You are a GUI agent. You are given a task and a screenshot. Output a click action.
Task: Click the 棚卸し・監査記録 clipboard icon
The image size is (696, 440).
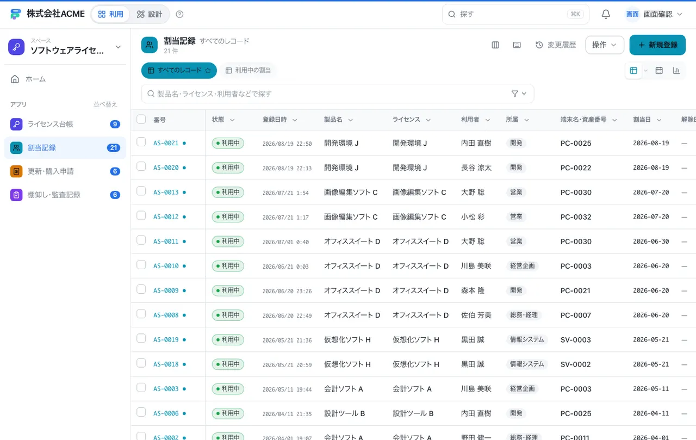point(16,195)
